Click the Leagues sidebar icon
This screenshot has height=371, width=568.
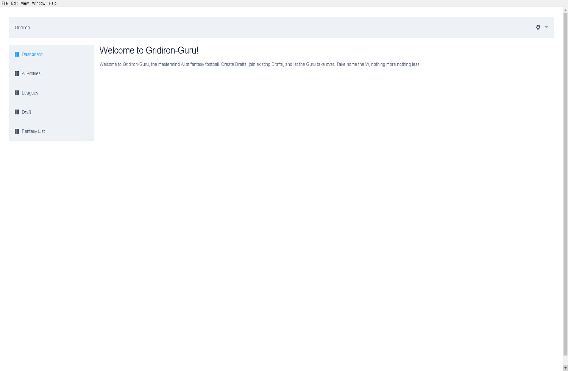(17, 93)
